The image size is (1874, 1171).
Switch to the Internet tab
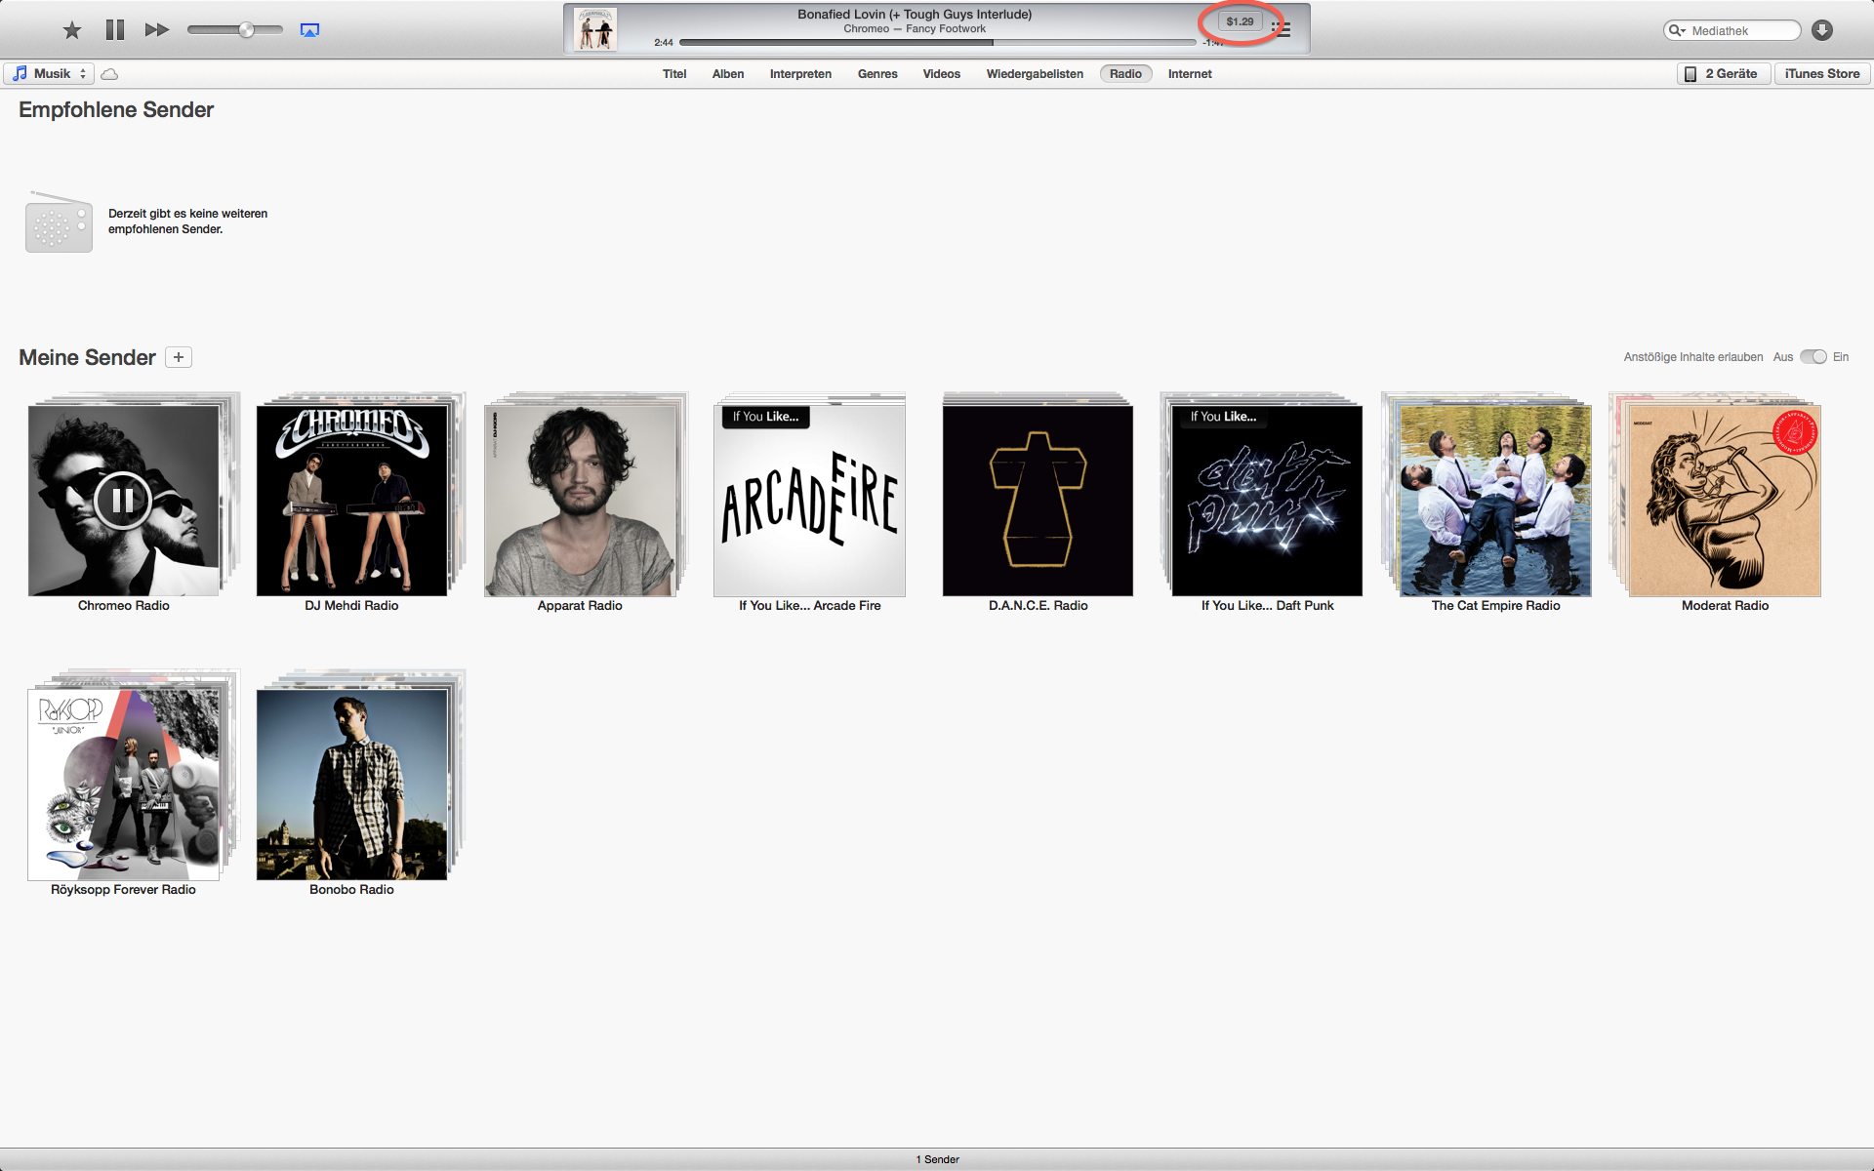tap(1190, 74)
